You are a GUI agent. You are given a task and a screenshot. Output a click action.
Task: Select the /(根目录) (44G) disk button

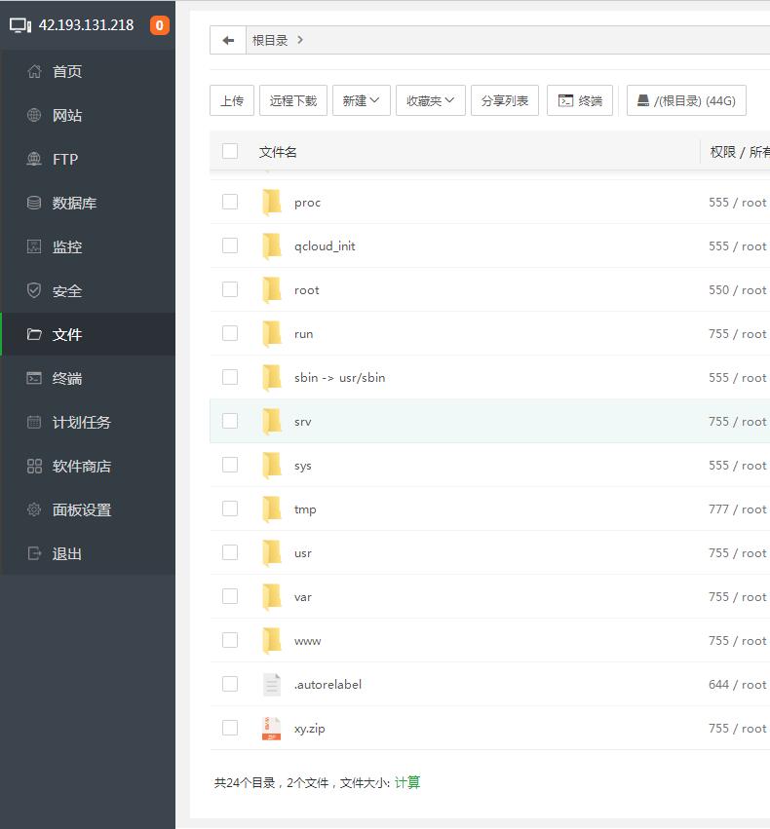click(x=685, y=100)
